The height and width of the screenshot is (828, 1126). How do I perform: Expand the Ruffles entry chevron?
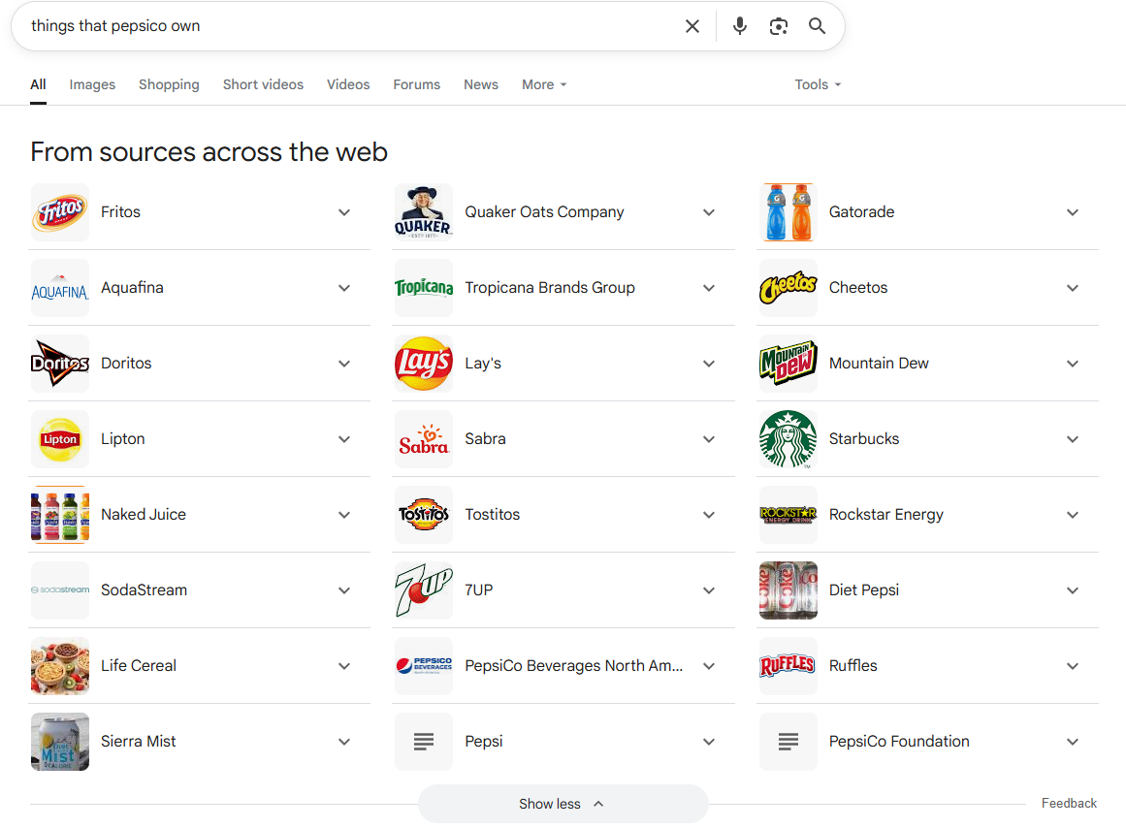[1073, 666]
